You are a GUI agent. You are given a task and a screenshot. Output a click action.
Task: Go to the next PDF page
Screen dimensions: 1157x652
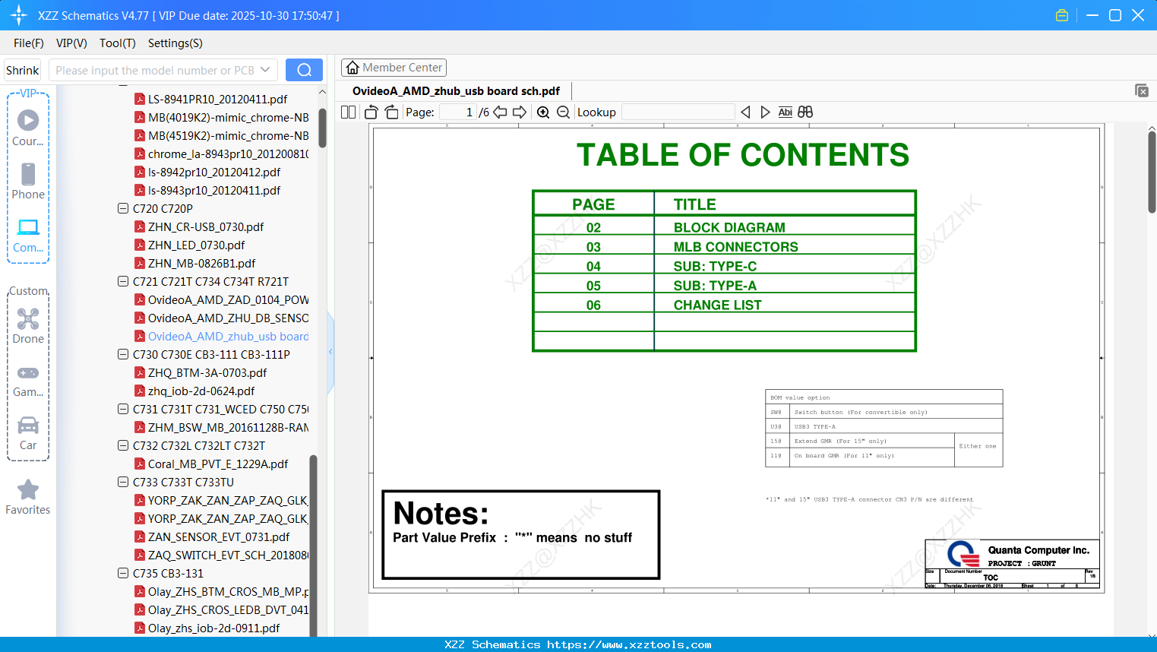tap(520, 112)
